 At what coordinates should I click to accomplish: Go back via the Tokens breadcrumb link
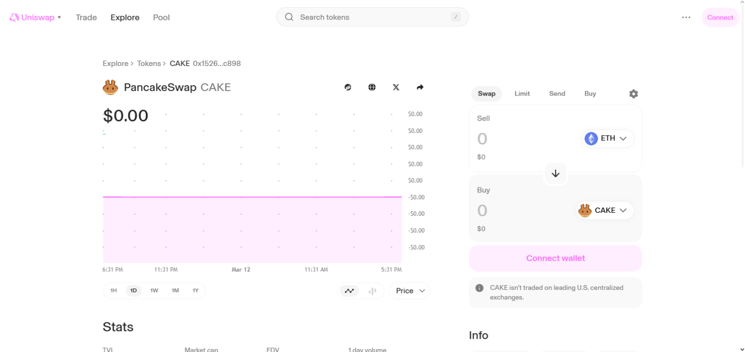[149, 63]
